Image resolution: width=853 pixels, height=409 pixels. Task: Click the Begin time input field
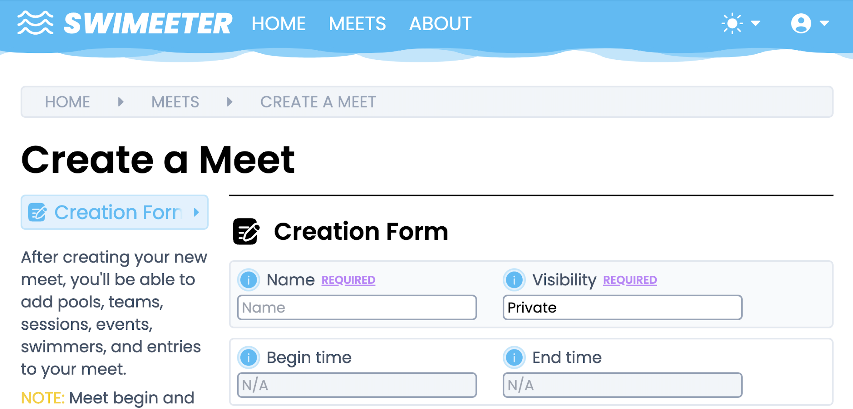357,385
